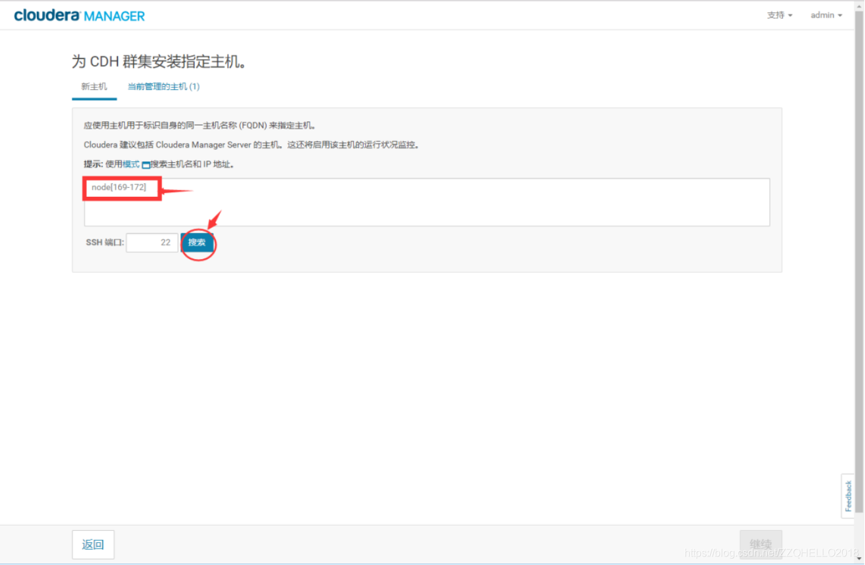
Task: Click the Cloudera Manager logo
Action: (79, 15)
